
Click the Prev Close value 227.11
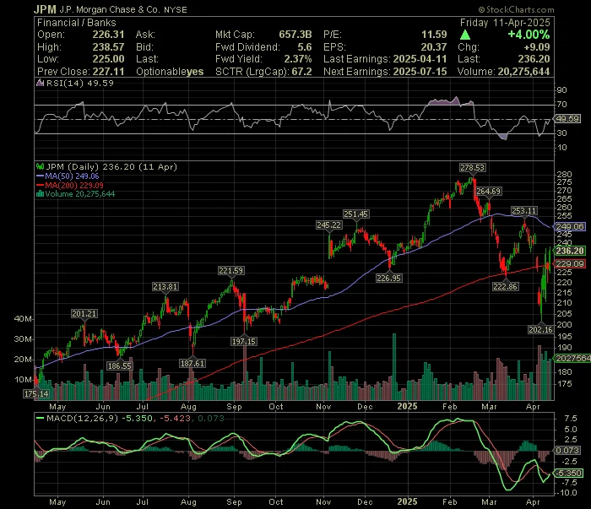[x=108, y=72]
